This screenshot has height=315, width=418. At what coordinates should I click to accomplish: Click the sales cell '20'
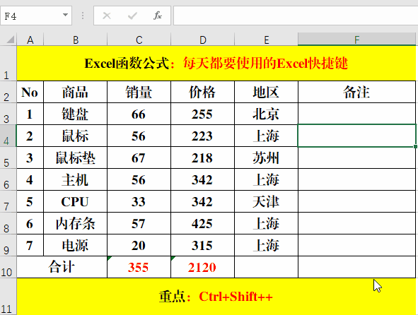click(139, 245)
